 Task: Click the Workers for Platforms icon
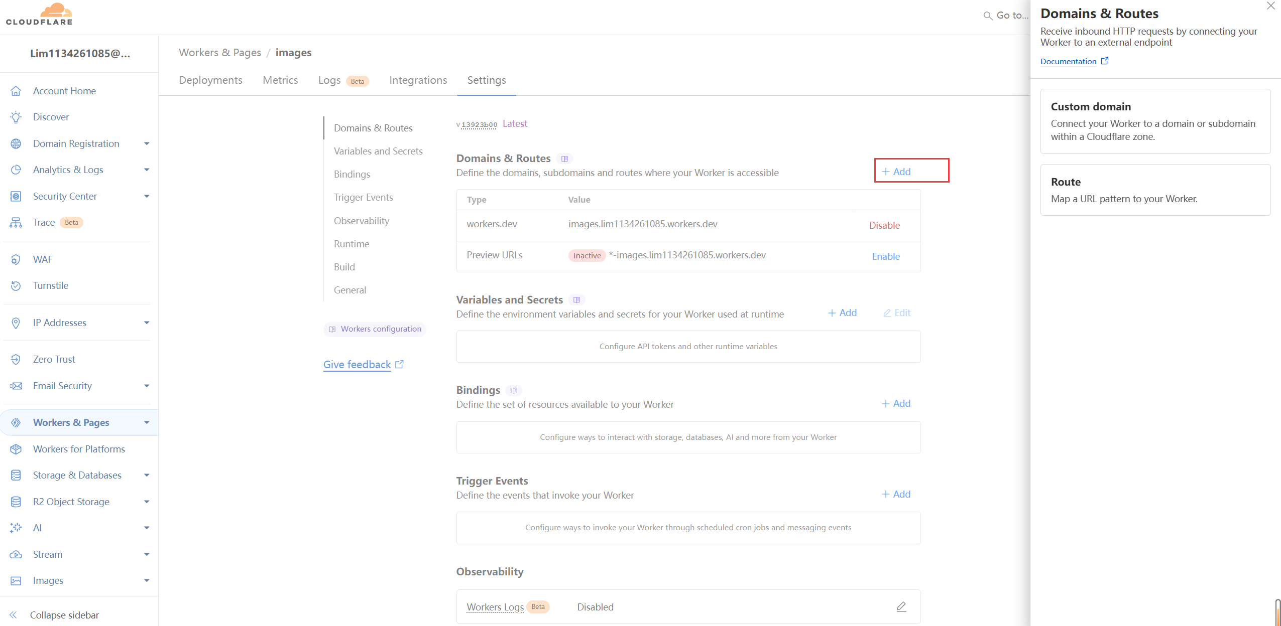coord(16,449)
